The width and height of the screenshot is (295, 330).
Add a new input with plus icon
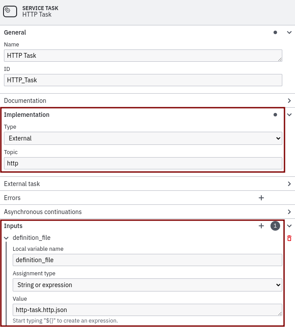click(261, 226)
